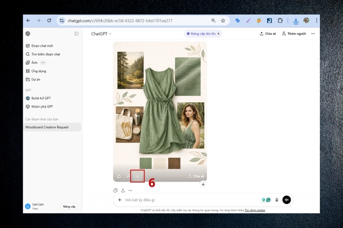Bookmark this page with star icon
Viewport: 343px width, 228px height.
pyautogui.click(x=223, y=21)
